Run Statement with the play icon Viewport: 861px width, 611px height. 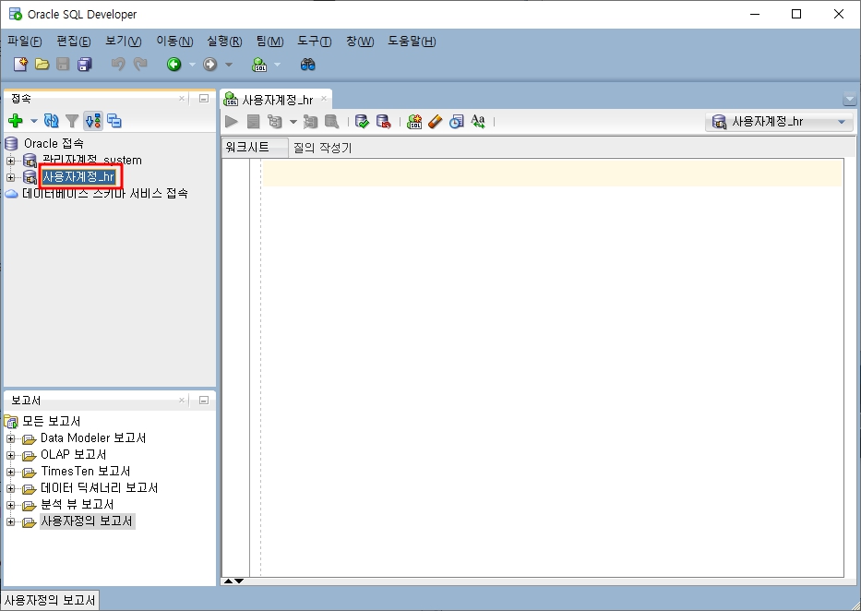(232, 121)
